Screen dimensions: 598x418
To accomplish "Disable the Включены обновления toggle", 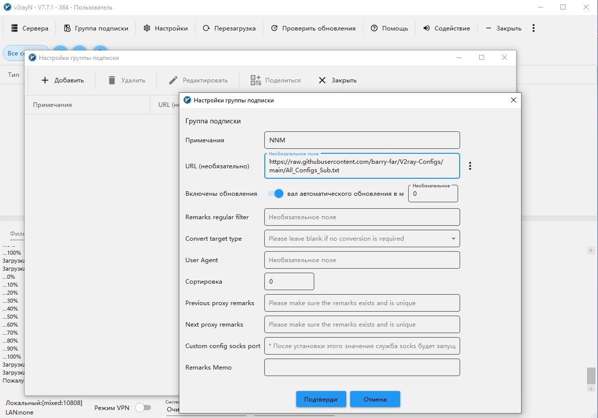I will (276, 194).
